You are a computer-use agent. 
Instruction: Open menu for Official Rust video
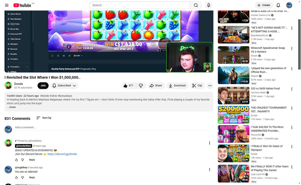(x=292, y=69)
